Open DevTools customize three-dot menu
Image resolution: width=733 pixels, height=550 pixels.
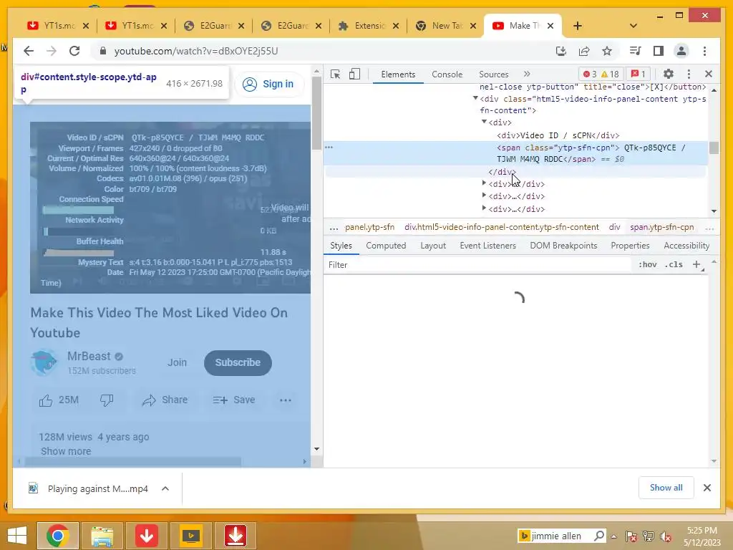pos(689,74)
